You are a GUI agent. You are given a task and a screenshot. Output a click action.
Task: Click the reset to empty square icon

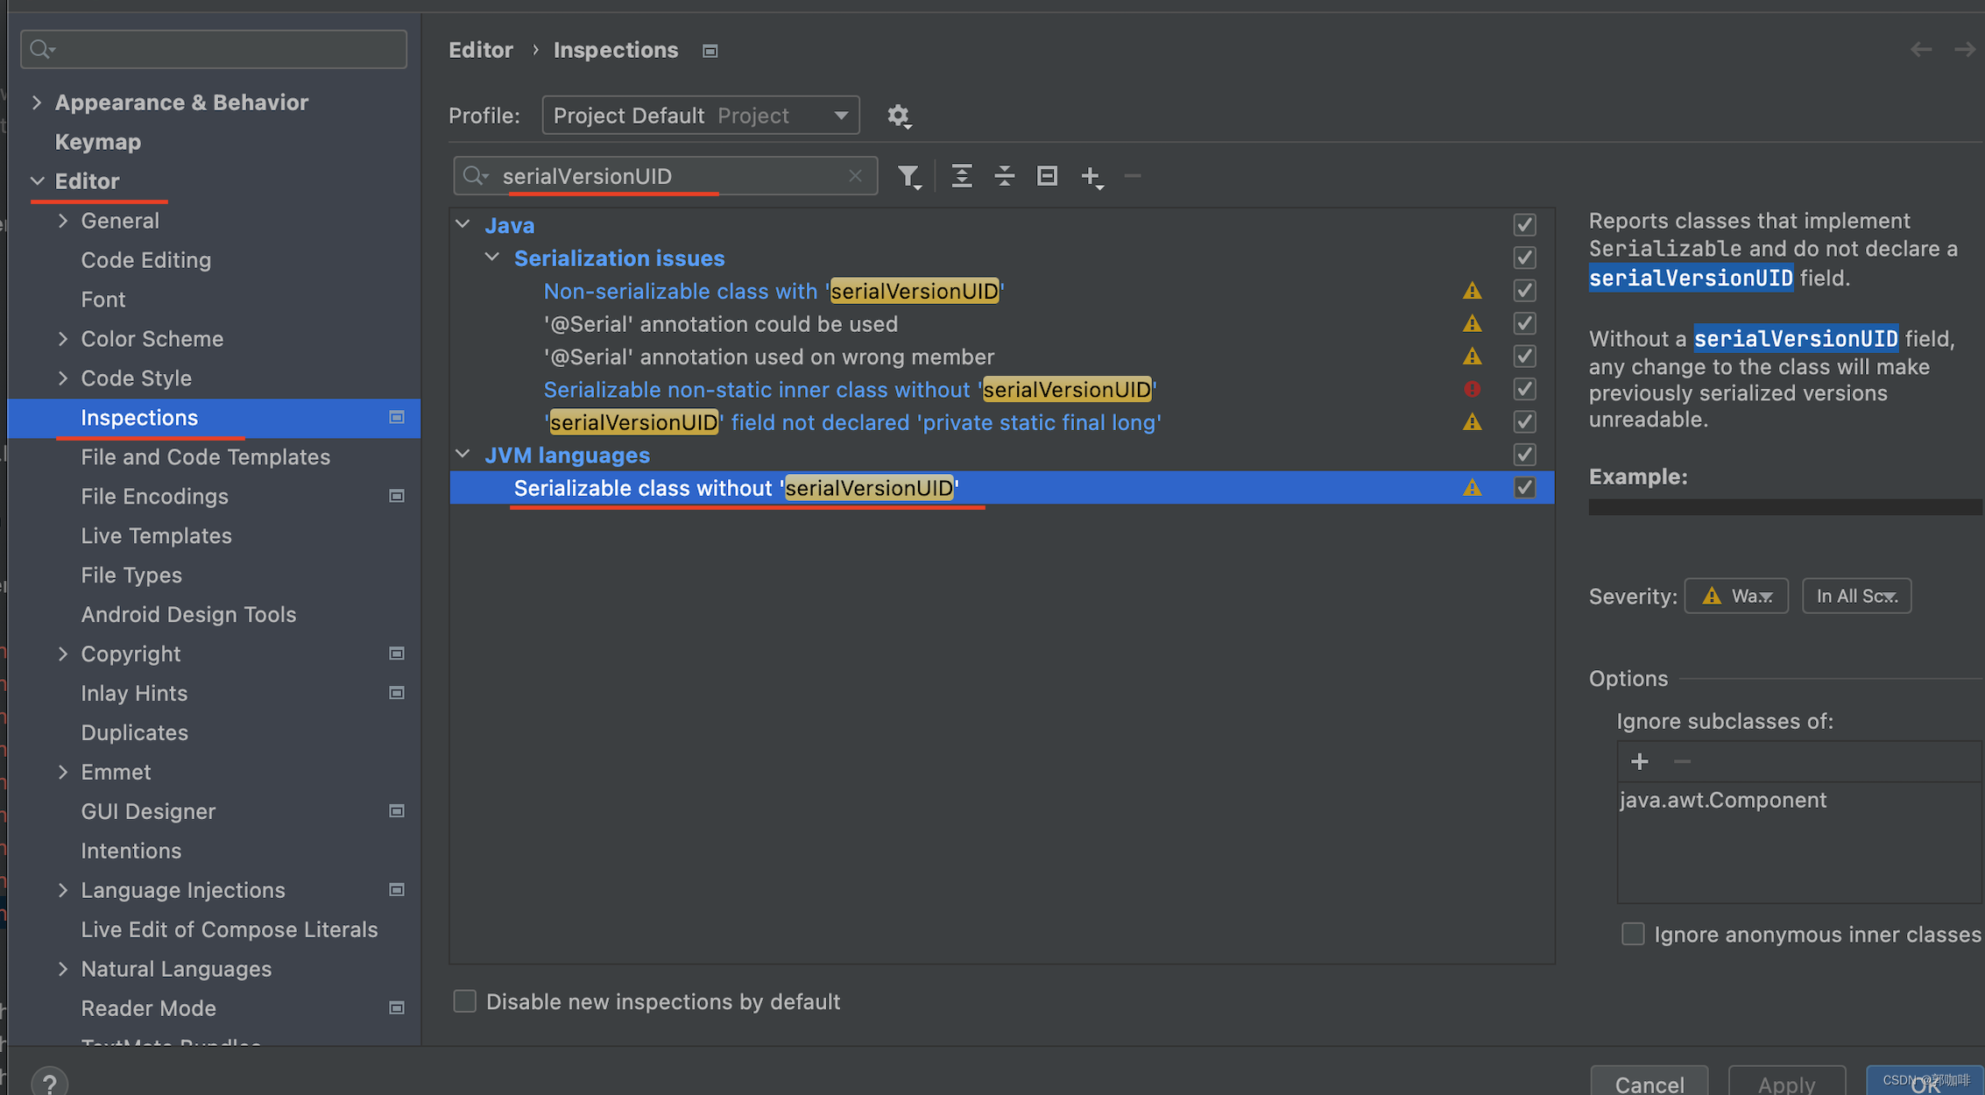(x=1047, y=176)
